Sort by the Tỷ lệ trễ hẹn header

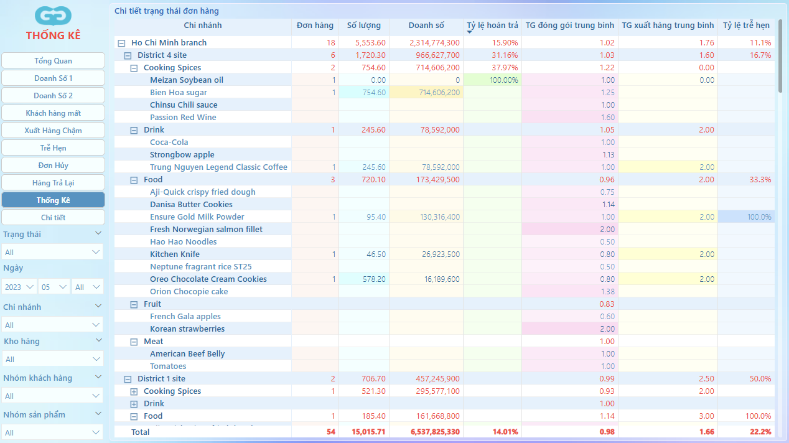pos(746,26)
